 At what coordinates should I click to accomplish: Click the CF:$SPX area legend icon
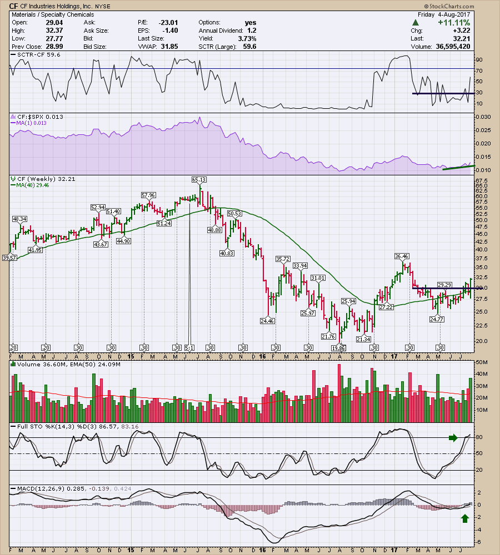click(13, 117)
